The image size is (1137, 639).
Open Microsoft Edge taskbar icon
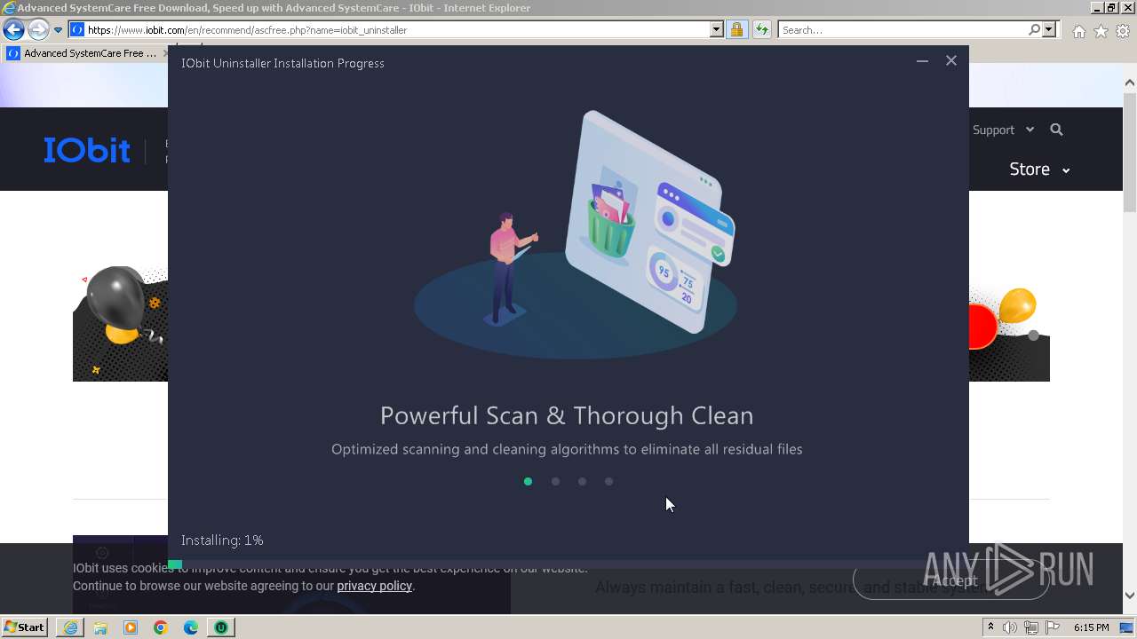pyautogui.click(x=191, y=627)
